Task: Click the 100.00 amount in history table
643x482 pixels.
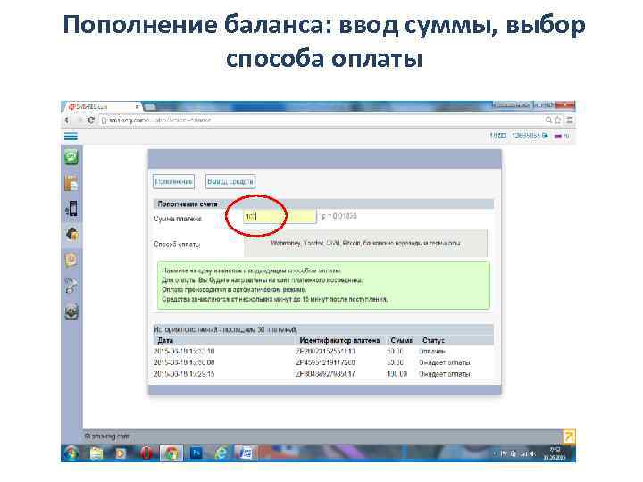Action: pyautogui.click(x=397, y=374)
